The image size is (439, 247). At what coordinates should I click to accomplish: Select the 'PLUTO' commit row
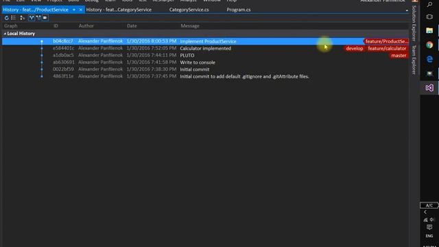tap(205, 56)
